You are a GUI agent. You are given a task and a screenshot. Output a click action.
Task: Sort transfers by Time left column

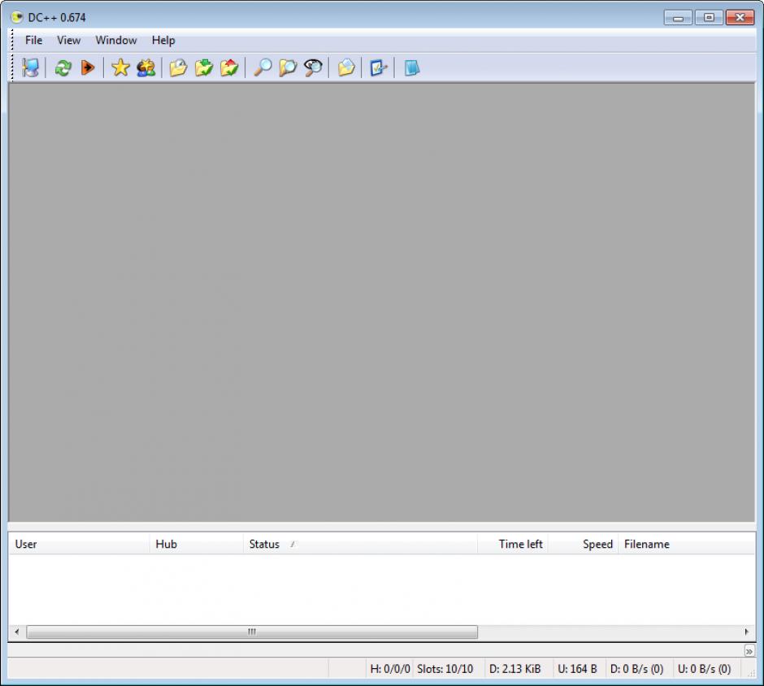click(x=513, y=545)
